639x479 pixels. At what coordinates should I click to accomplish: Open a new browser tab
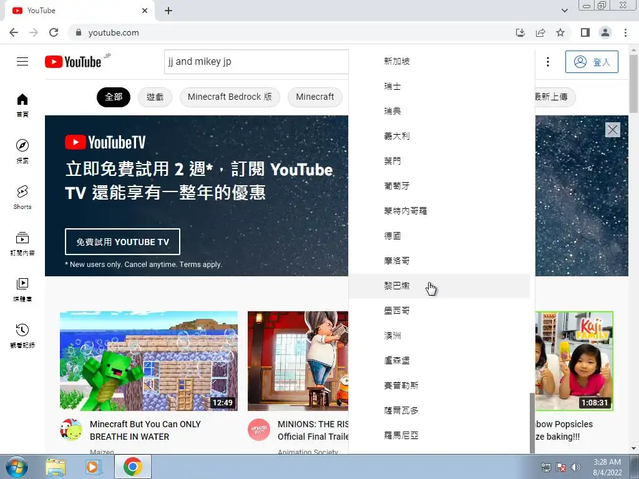[168, 11]
